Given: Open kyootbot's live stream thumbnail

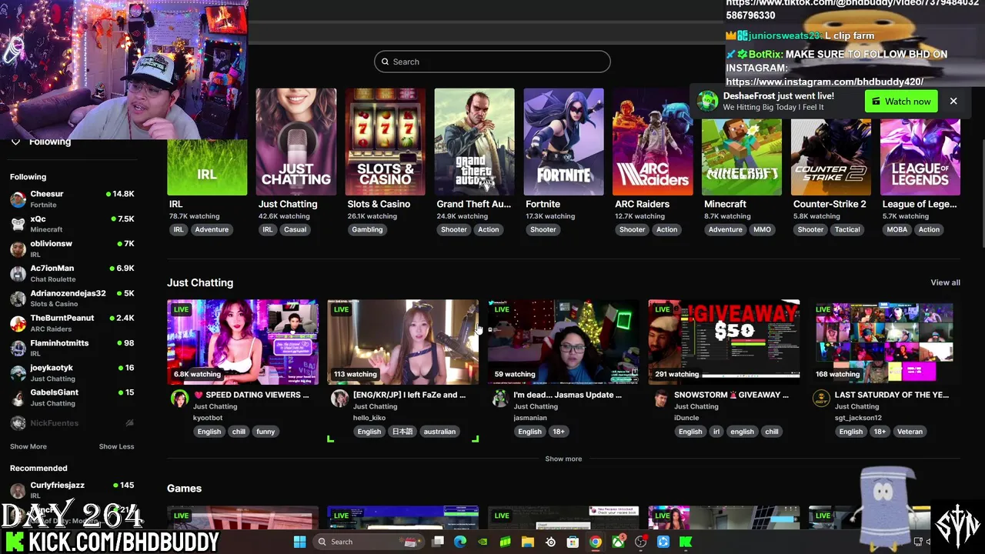Looking at the screenshot, I should [x=242, y=342].
